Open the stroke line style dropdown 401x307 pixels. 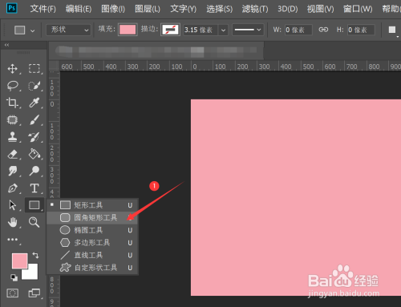pyautogui.click(x=248, y=30)
